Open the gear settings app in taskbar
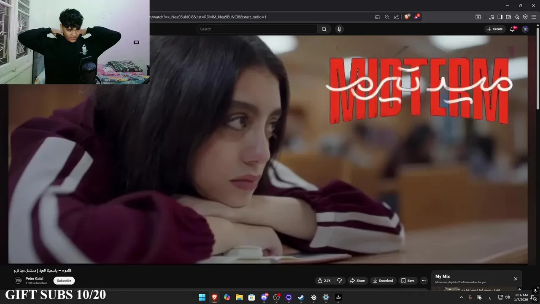Viewport: 540px width, 304px height. [x=326, y=297]
